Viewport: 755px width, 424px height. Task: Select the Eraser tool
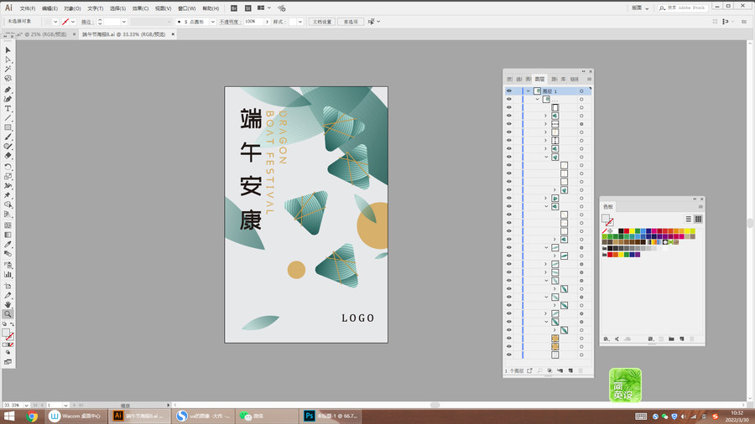[8, 156]
